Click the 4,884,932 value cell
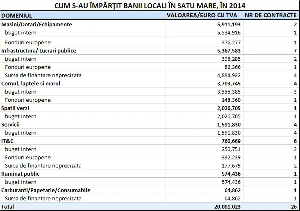This screenshot has width=300, height=211. [227, 75]
